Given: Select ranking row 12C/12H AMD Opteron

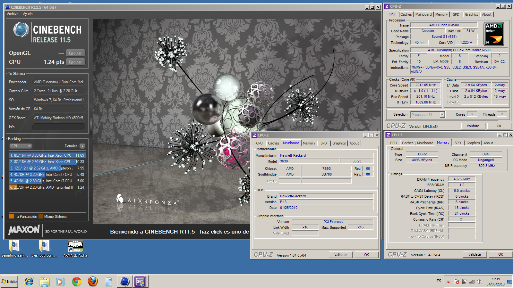Looking at the screenshot, I should point(47,168).
